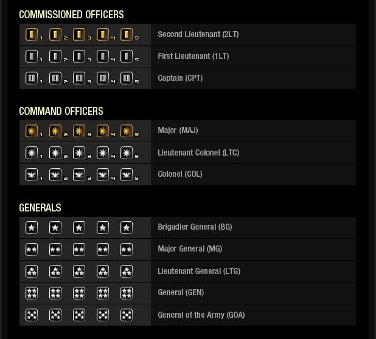Viewport: 376px width, 339px height.
Task: Click the Colonel level 5 eagle insignia
Action: click(127, 175)
